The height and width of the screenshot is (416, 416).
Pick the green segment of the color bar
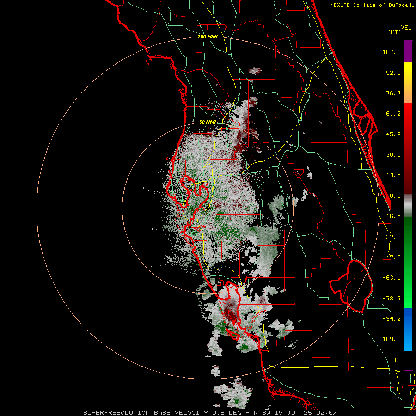[x=408, y=263]
